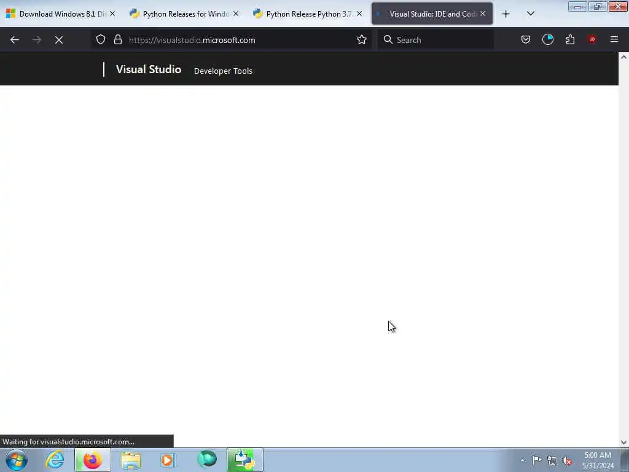Open a new tab with plus
Viewport: 629px width, 472px height.
point(506,14)
